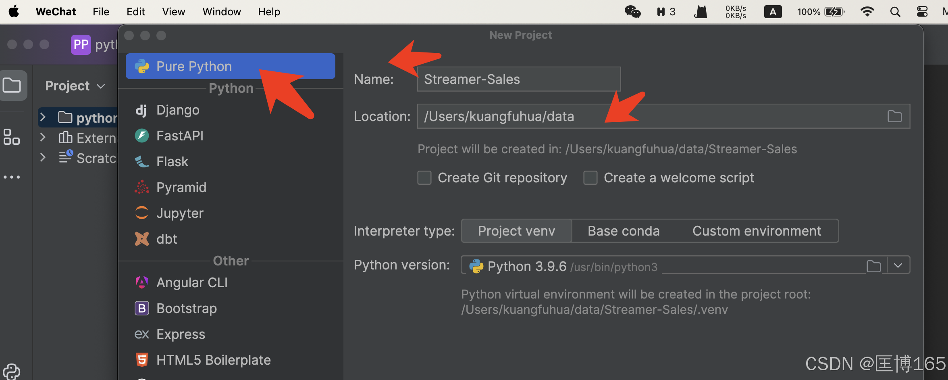Select Project venv interpreter type
The width and height of the screenshot is (948, 380).
point(516,231)
